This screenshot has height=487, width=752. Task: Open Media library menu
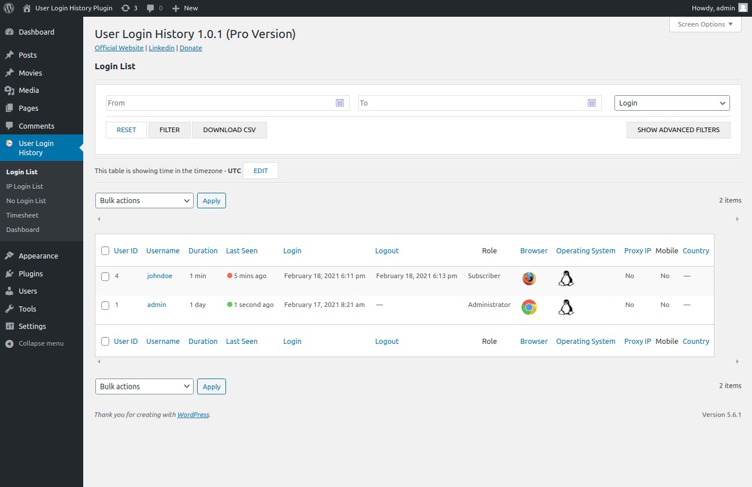pos(42,90)
